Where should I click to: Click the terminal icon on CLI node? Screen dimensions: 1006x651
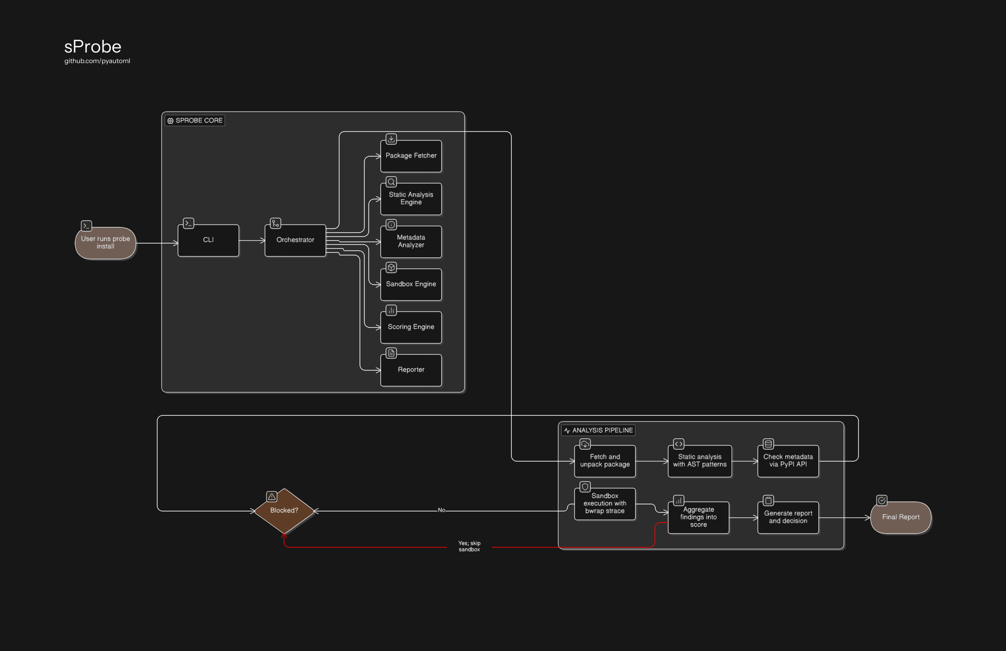click(189, 223)
